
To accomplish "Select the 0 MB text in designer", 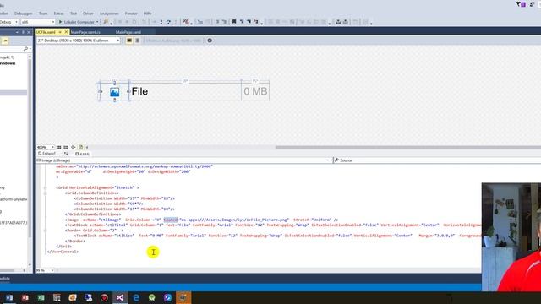I will 255,91.
